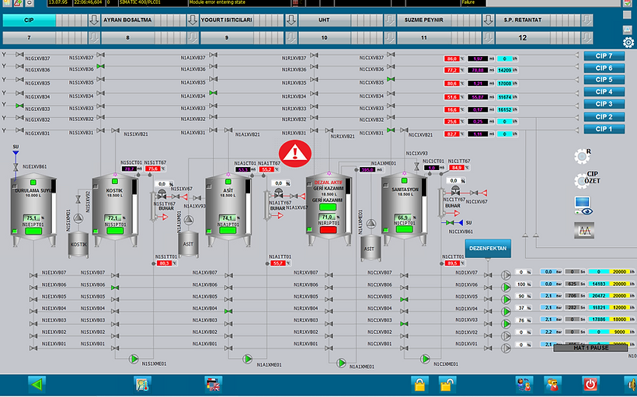
Task: Expand the arrow next to SUZME PEYNIR
Action: coord(489,20)
